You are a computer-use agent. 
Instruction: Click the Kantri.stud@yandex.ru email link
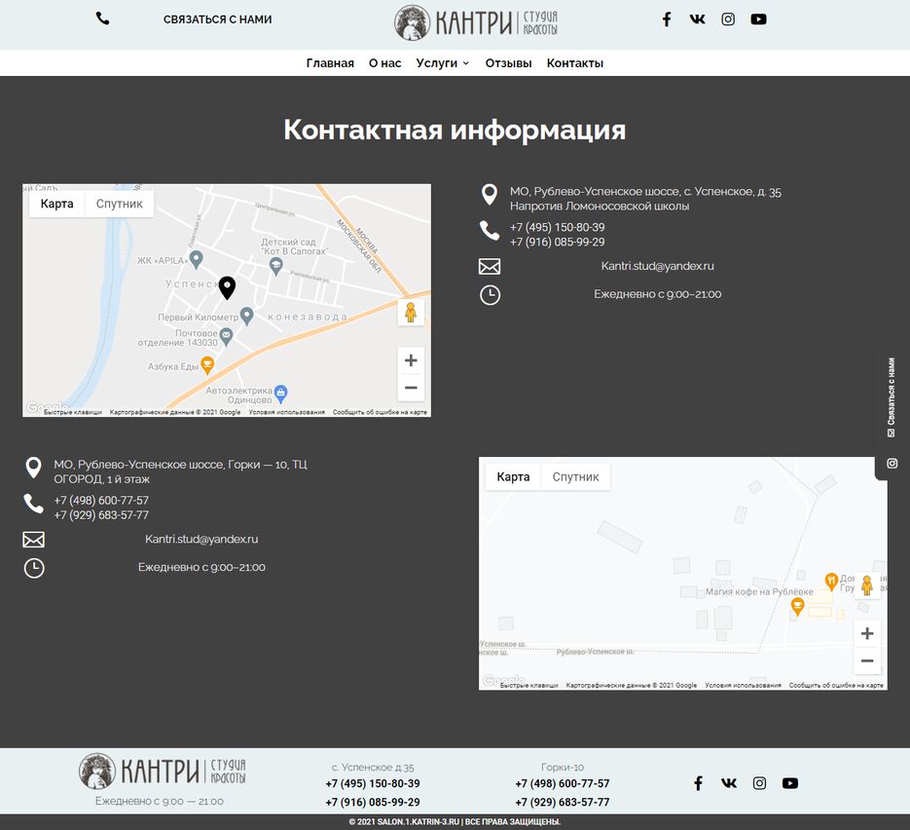pos(659,265)
